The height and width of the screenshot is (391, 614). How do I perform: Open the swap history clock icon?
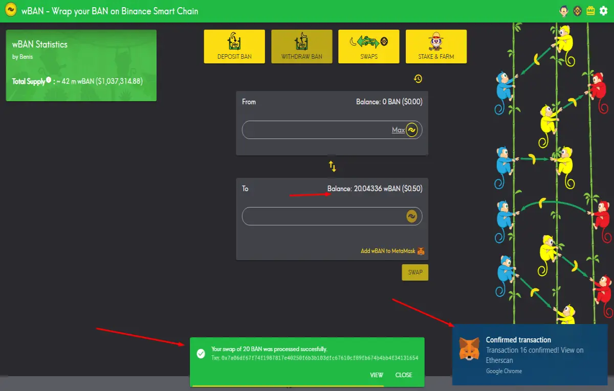coord(418,79)
